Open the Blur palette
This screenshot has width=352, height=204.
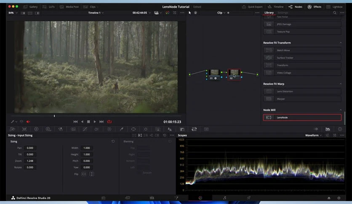tap(170, 129)
